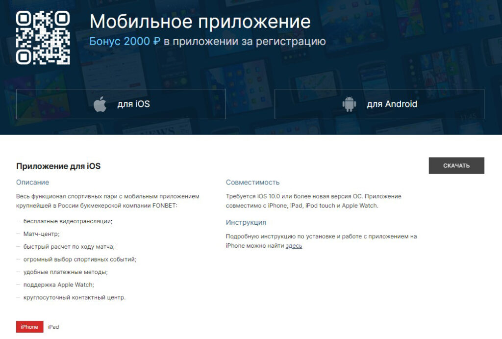Click the QR code image
This screenshot has height=339, width=502.
[x=43, y=37]
